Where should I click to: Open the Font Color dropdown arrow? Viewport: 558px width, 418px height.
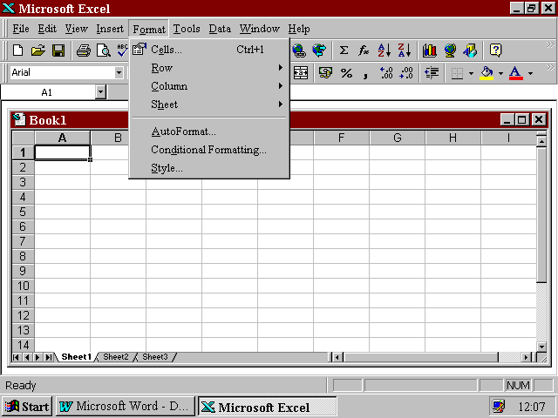coord(531,73)
